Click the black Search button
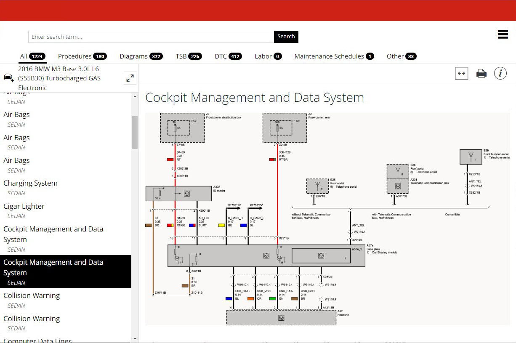This screenshot has height=343, width=516. click(286, 37)
